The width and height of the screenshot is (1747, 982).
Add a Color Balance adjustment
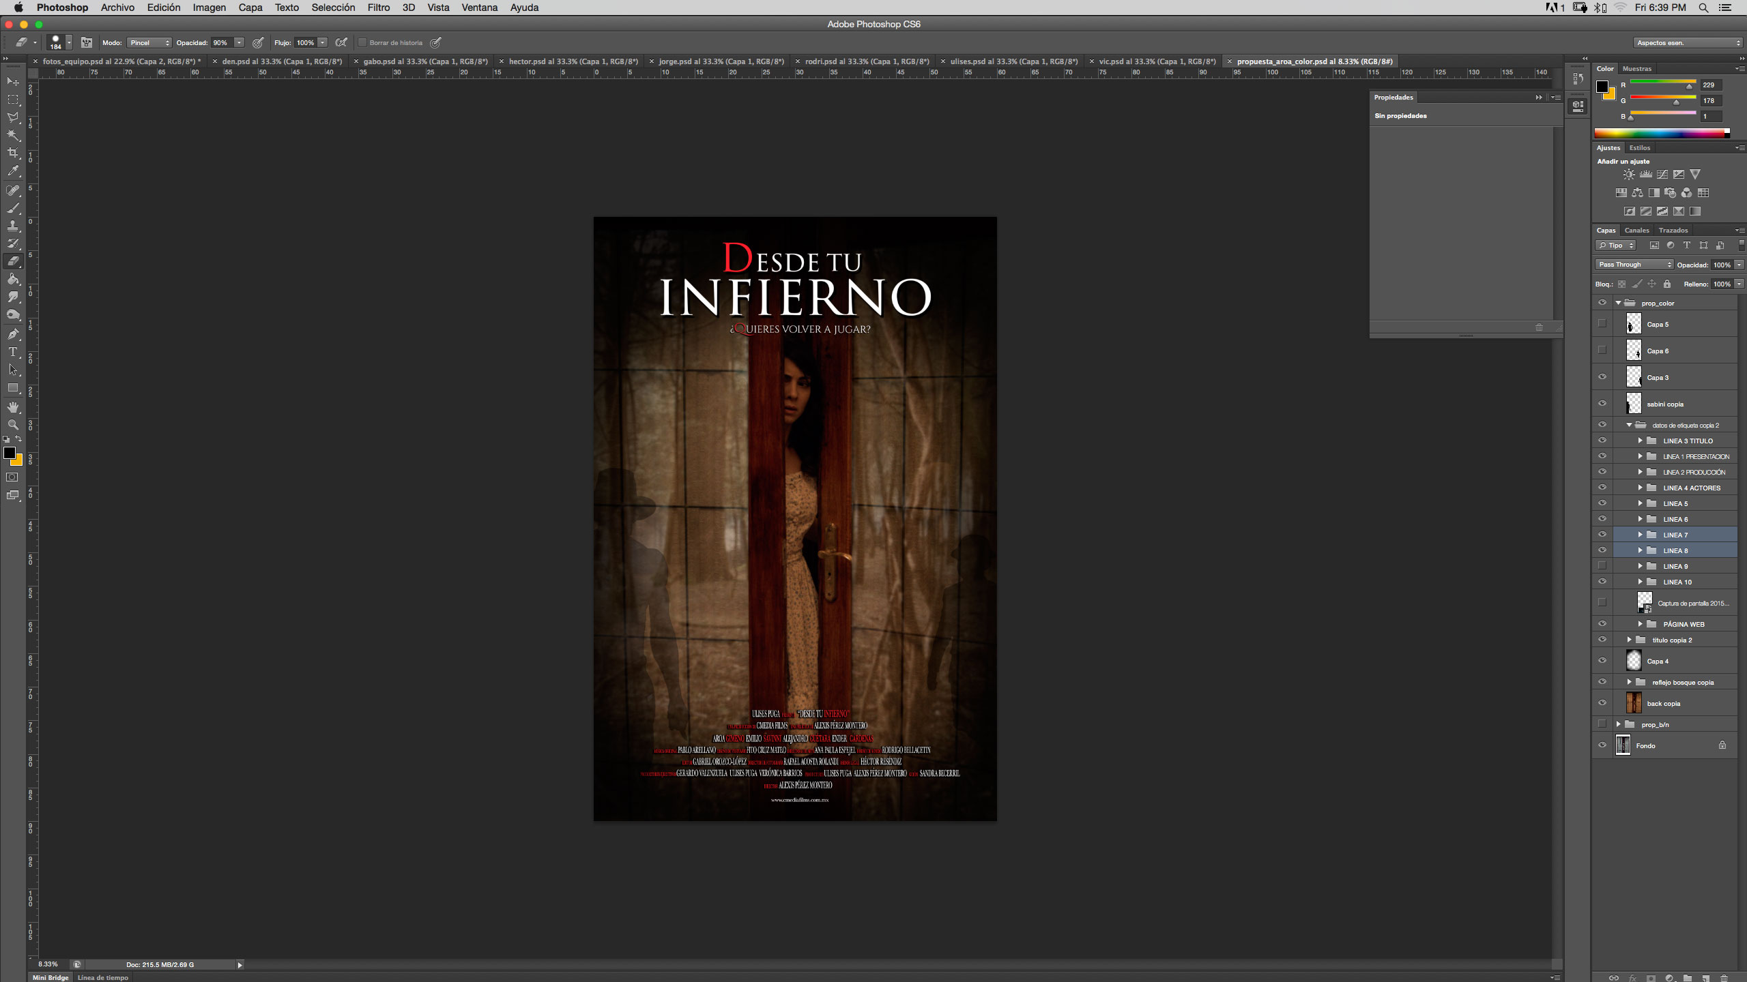pyautogui.click(x=1637, y=193)
